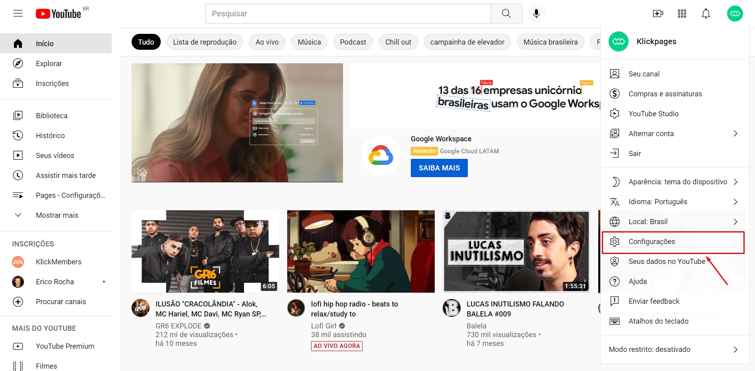The image size is (755, 371).
Task: Expand Modo restrito: desativado
Action: pyautogui.click(x=675, y=349)
